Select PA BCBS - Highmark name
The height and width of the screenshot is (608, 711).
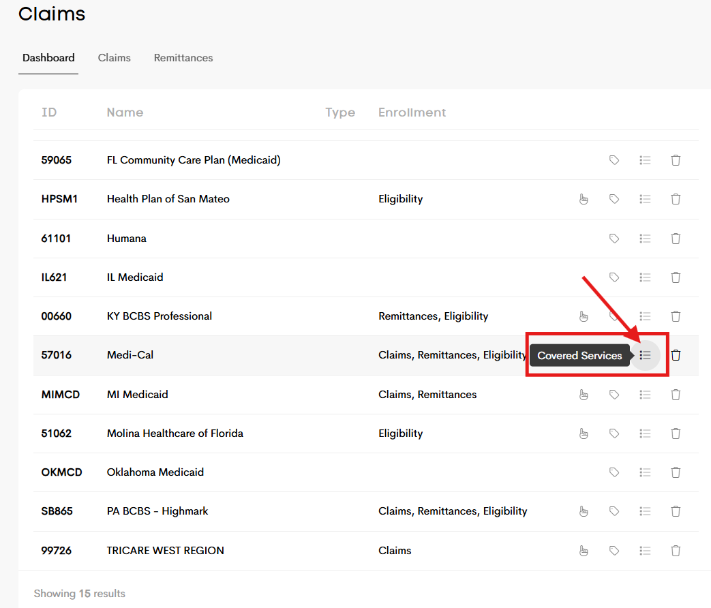click(157, 511)
